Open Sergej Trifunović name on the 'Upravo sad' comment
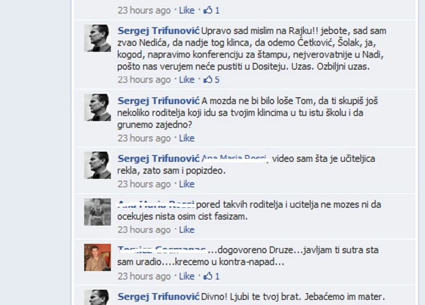 click(x=158, y=31)
